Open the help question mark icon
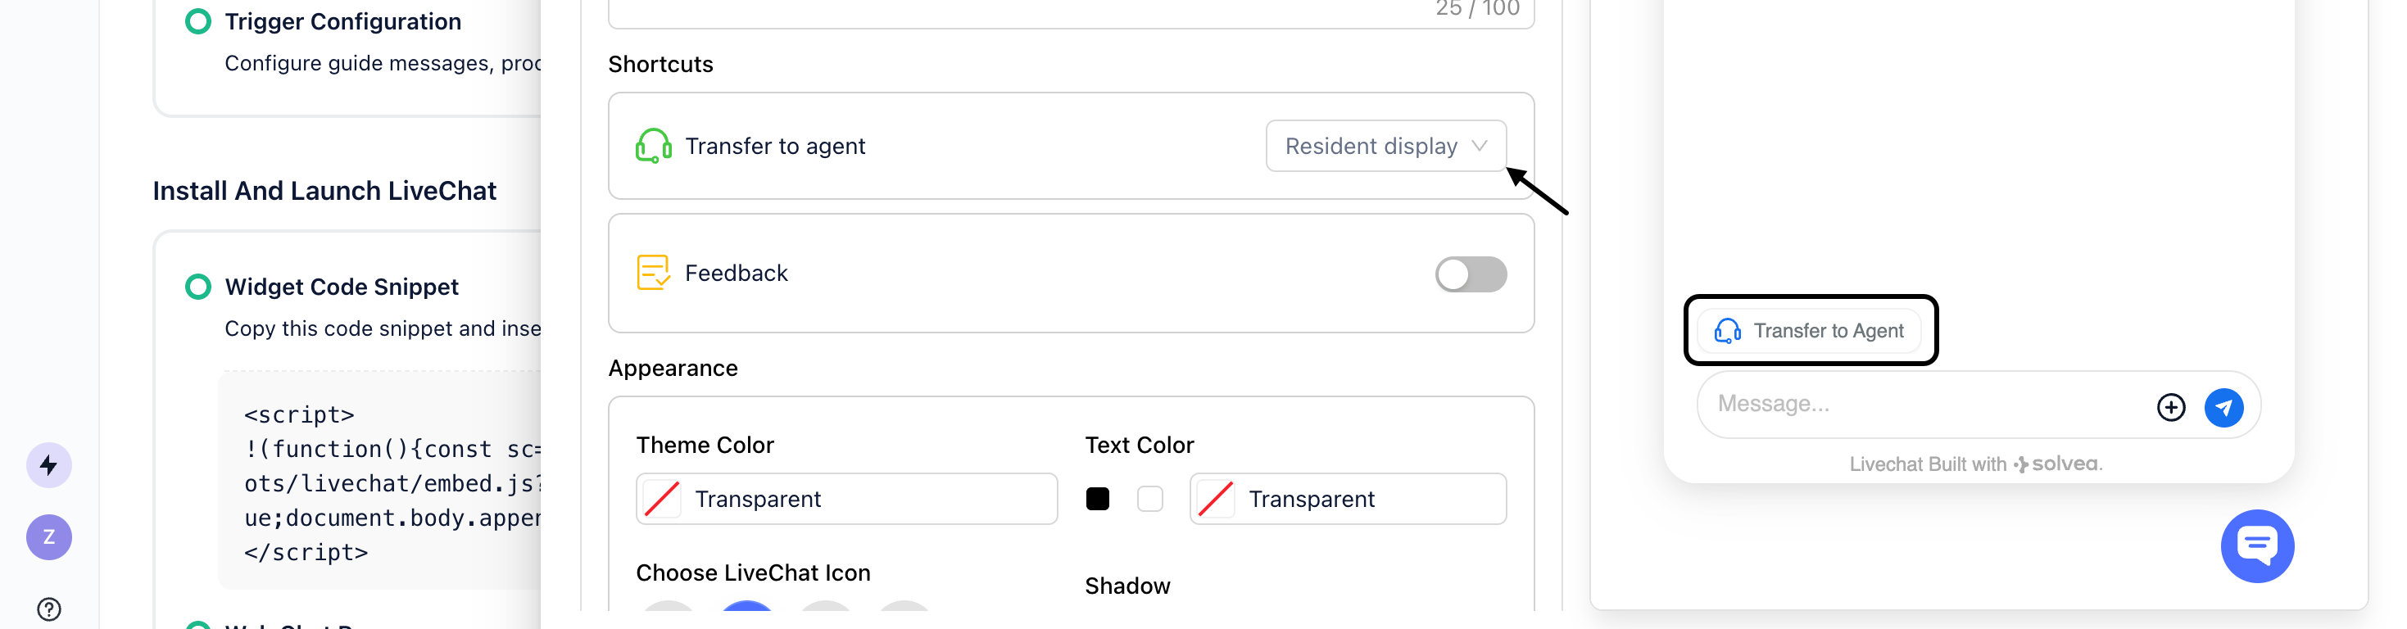 pyautogui.click(x=48, y=609)
